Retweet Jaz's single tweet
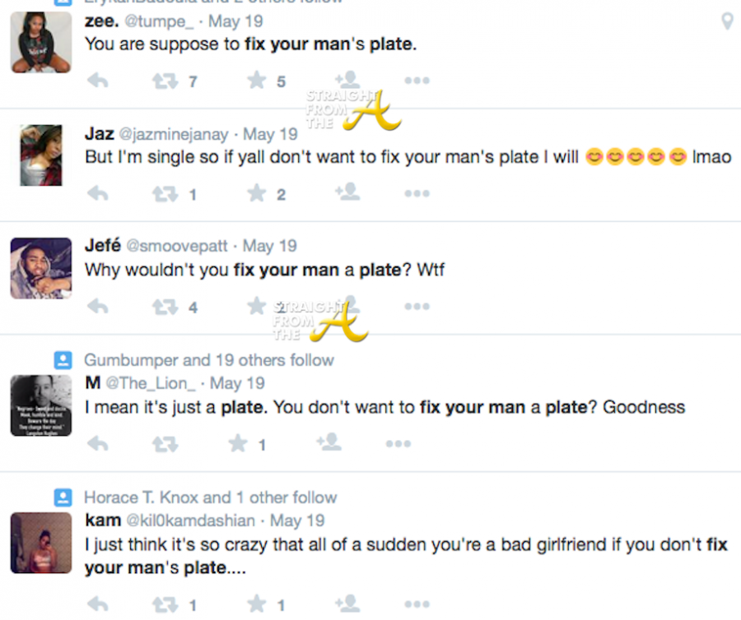 point(165,194)
